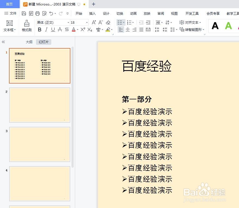Expand font color dropdown arrow
The width and height of the screenshot is (239, 208).
pyautogui.click(x=77, y=29)
